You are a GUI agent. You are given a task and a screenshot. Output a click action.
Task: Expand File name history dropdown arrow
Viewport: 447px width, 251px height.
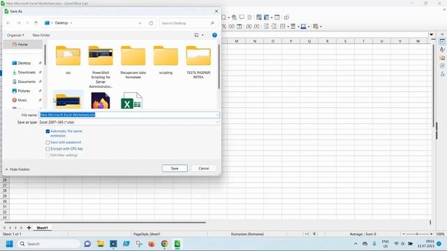pos(217,115)
